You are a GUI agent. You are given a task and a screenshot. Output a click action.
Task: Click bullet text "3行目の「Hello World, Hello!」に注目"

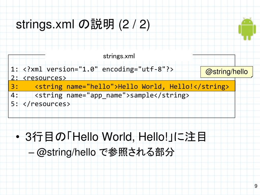(x=116, y=137)
